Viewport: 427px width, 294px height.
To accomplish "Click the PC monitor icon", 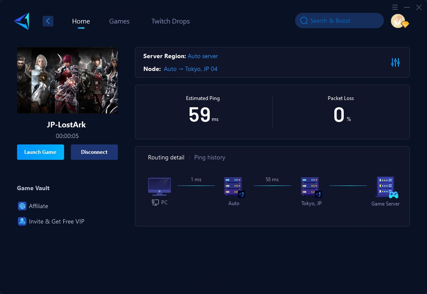I will coord(159,187).
